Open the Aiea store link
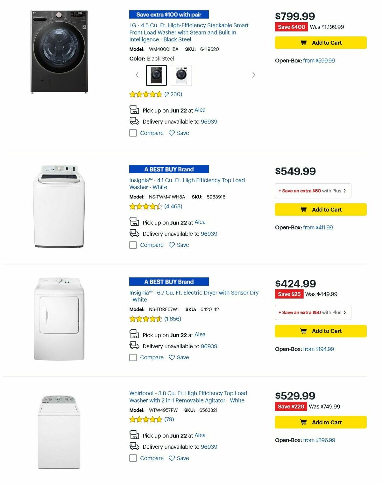 click(x=200, y=110)
